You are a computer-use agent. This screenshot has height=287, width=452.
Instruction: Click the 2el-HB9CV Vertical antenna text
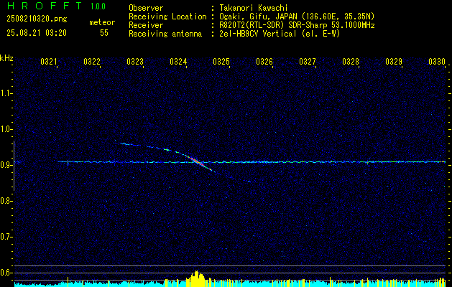(280, 34)
